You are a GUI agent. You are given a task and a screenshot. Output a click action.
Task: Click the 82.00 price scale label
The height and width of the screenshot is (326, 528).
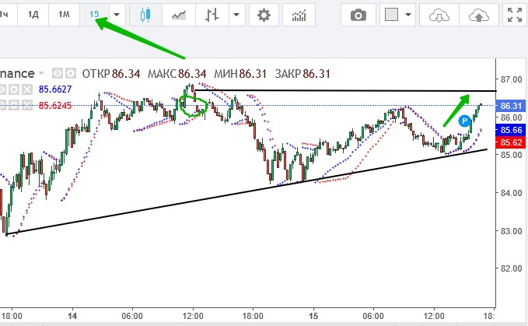coord(511,268)
